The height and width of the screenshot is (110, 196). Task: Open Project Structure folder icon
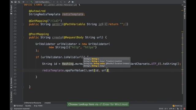[x=73, y=2]
